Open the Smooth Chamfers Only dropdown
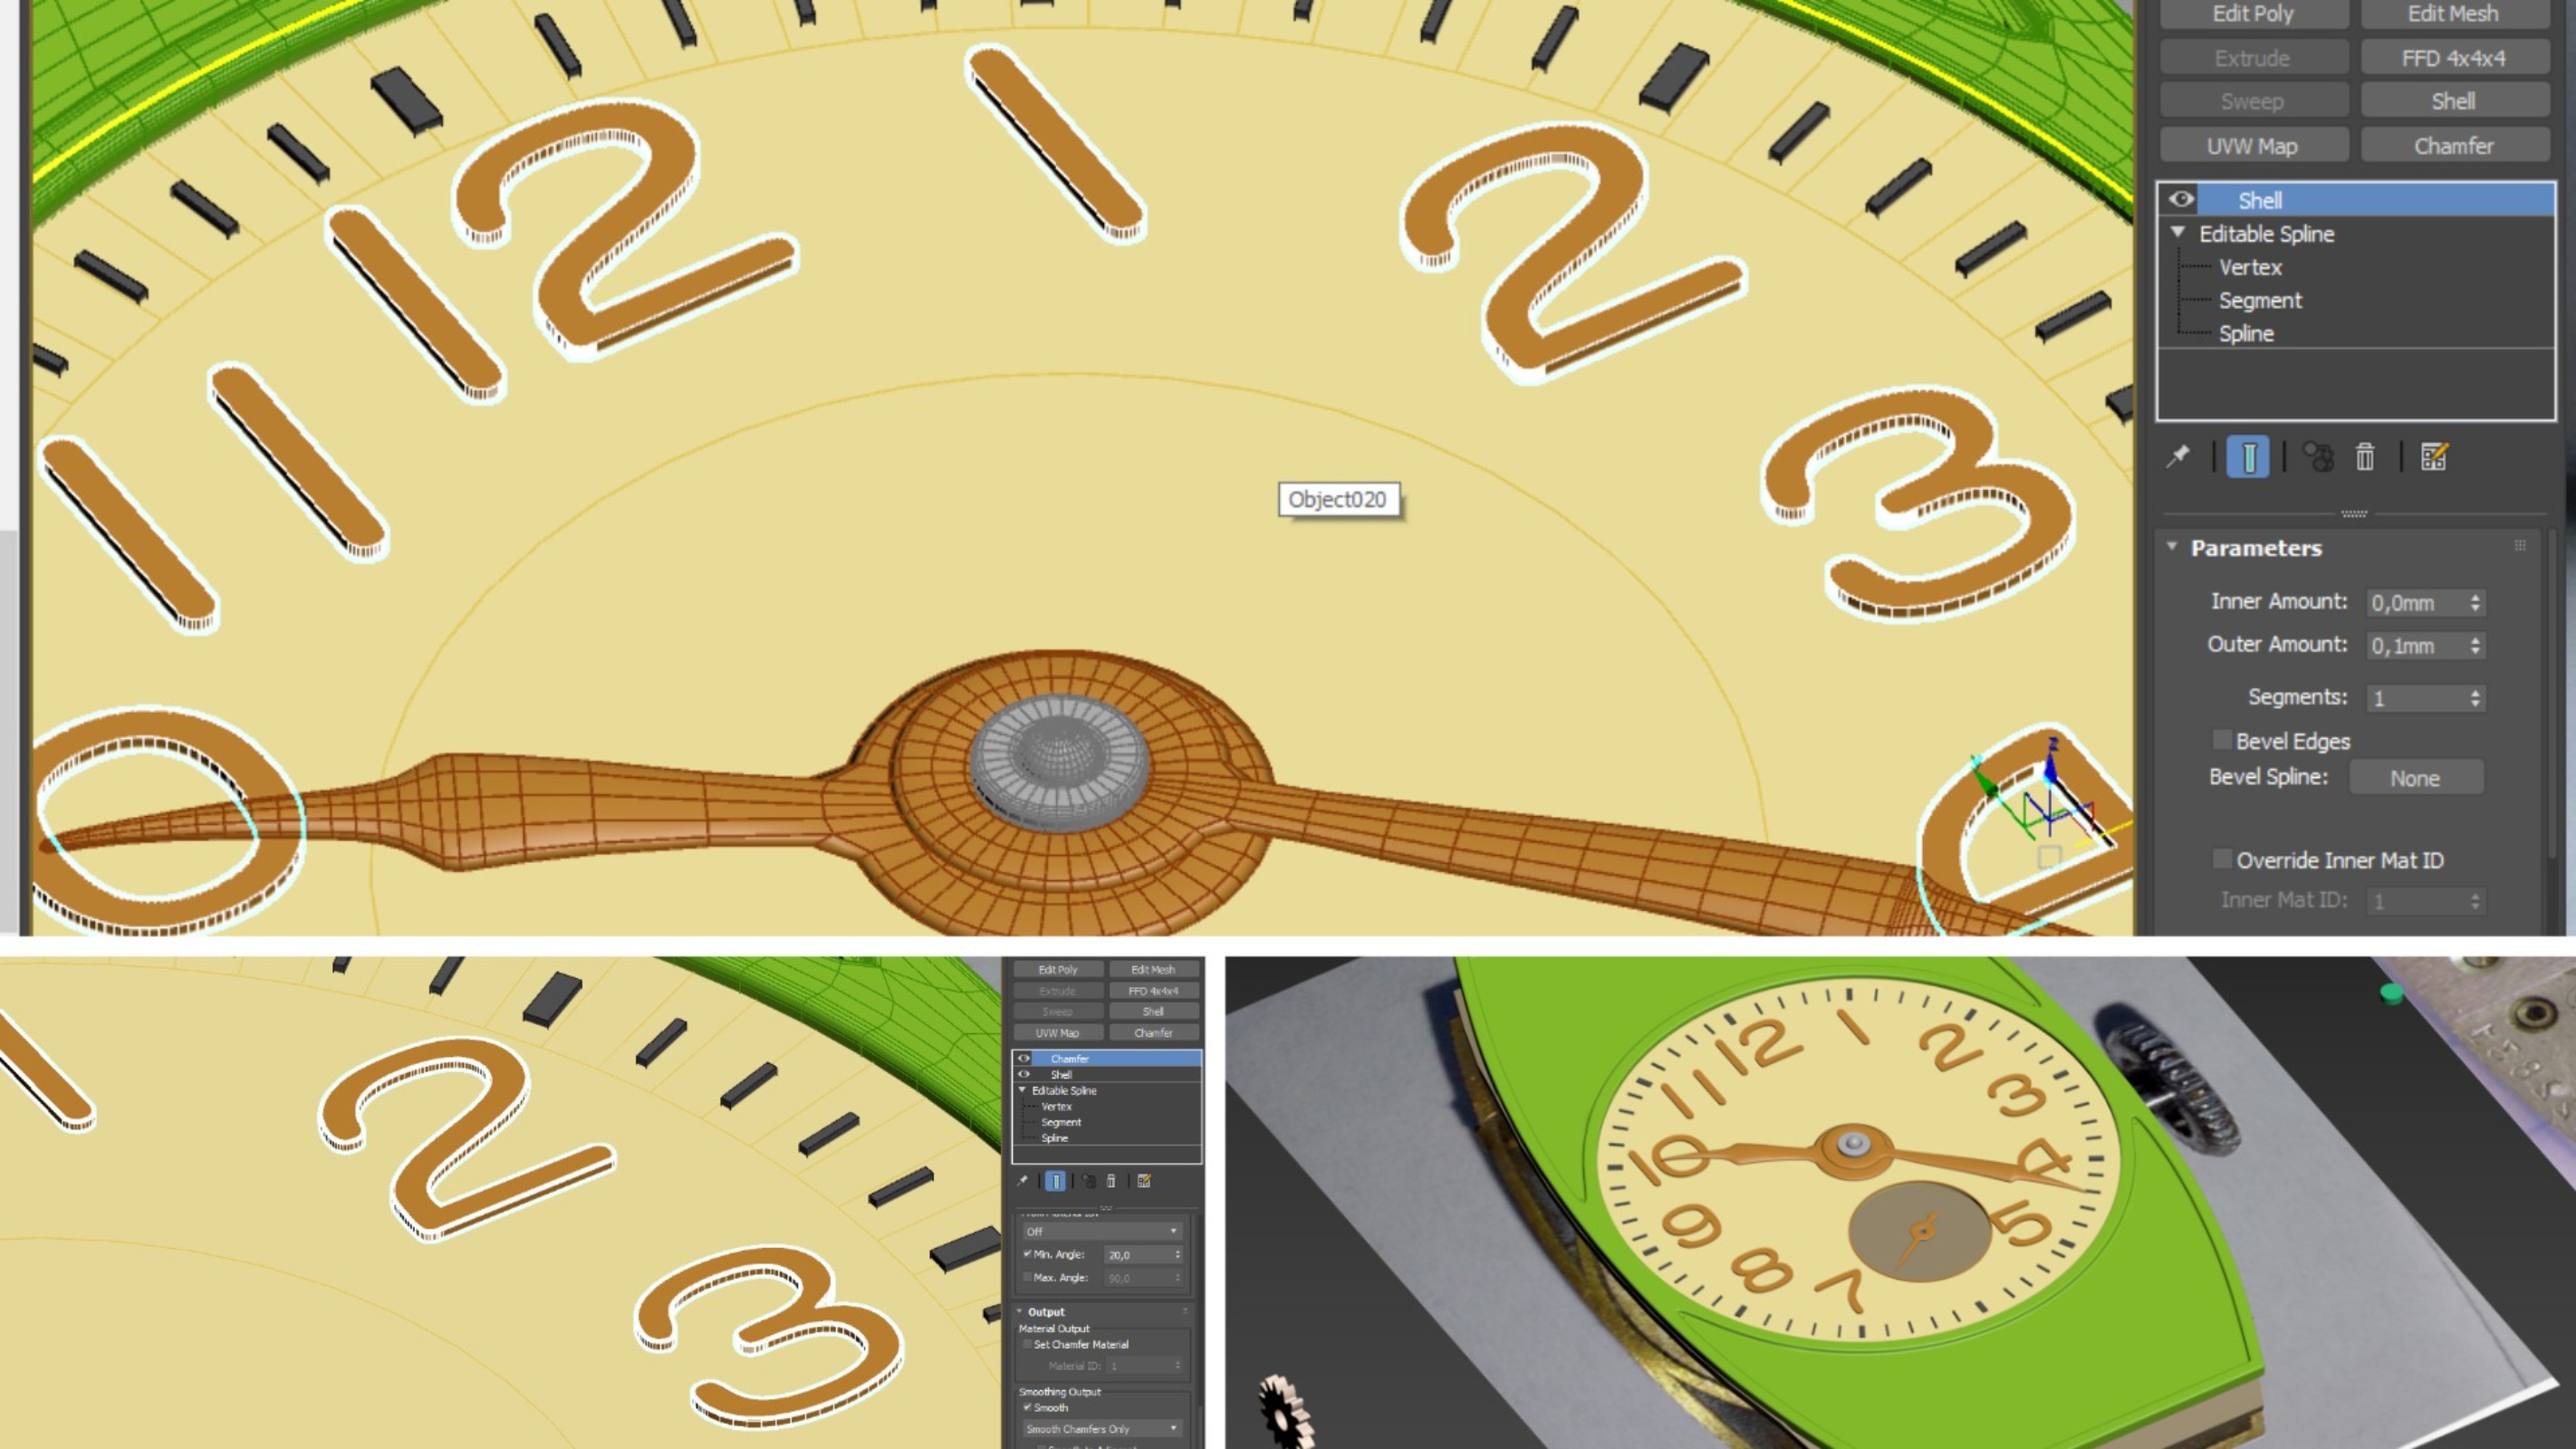The height and width of the screenshot is (1449, 2576). click(x=1101, y=1429)
